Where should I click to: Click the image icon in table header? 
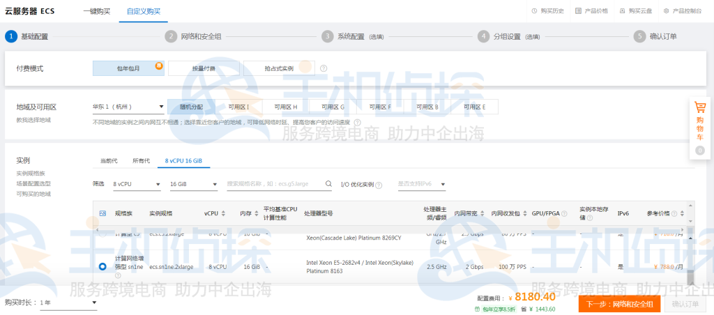(102, 213)
